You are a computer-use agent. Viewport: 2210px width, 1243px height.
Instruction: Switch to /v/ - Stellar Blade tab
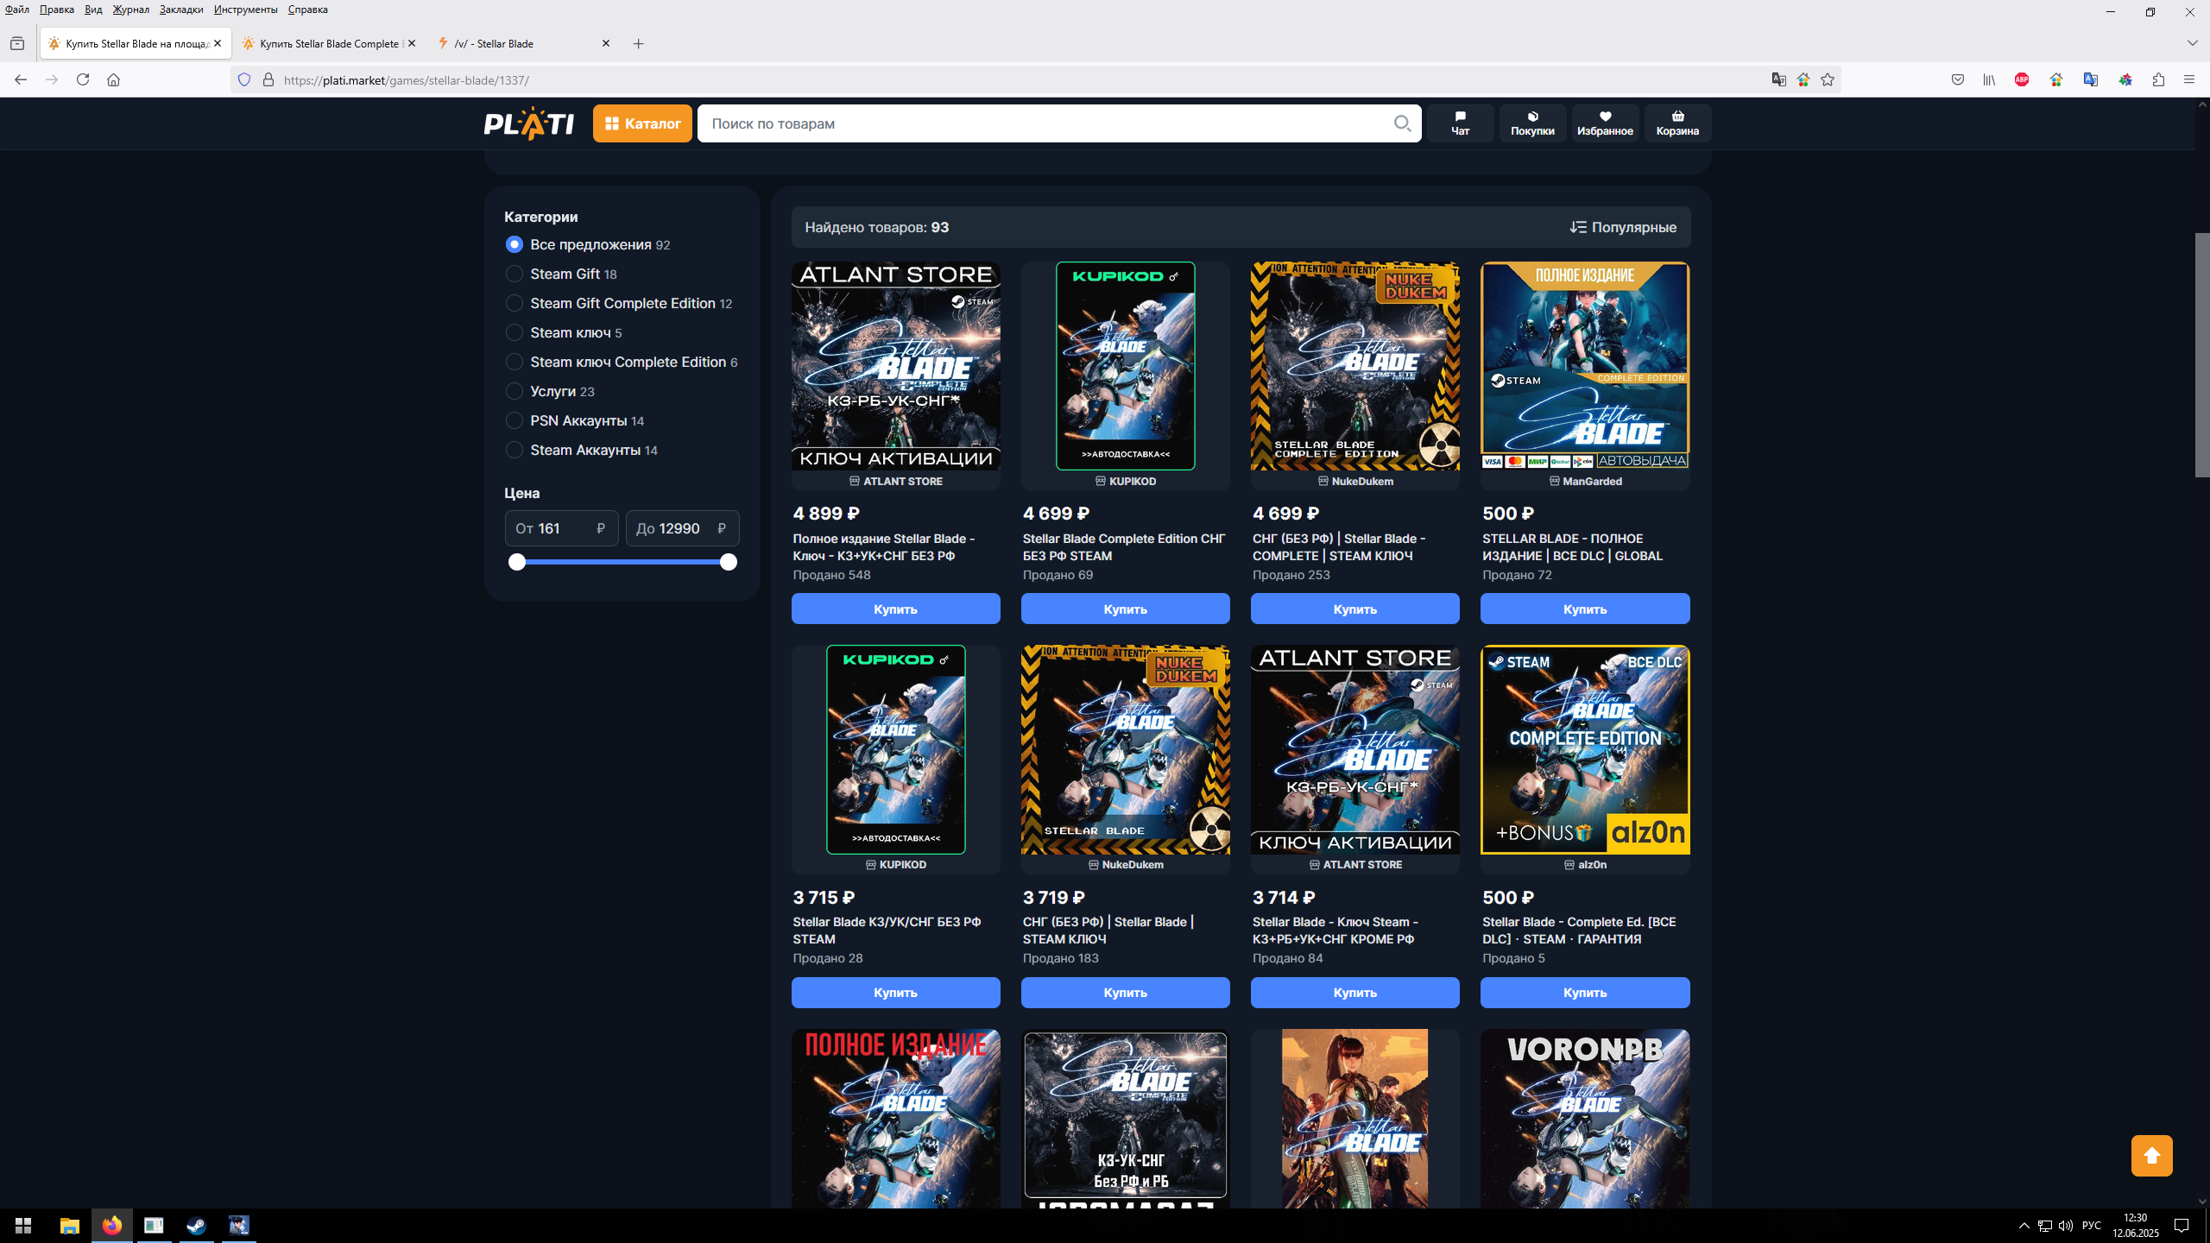tap(523, 43)
